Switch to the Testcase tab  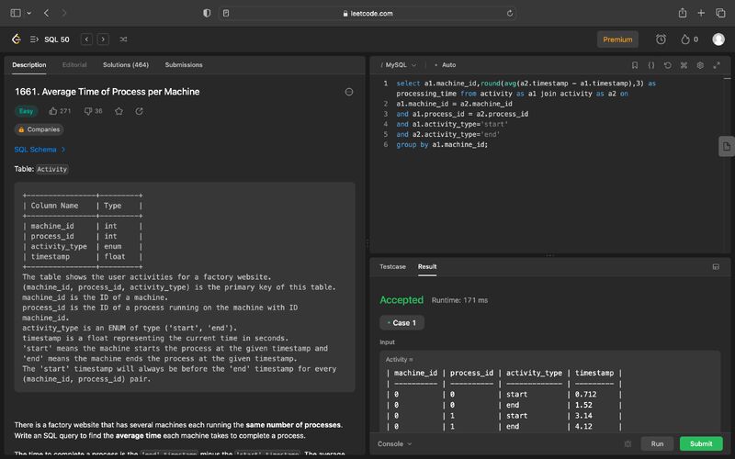(x=392, y=266)
